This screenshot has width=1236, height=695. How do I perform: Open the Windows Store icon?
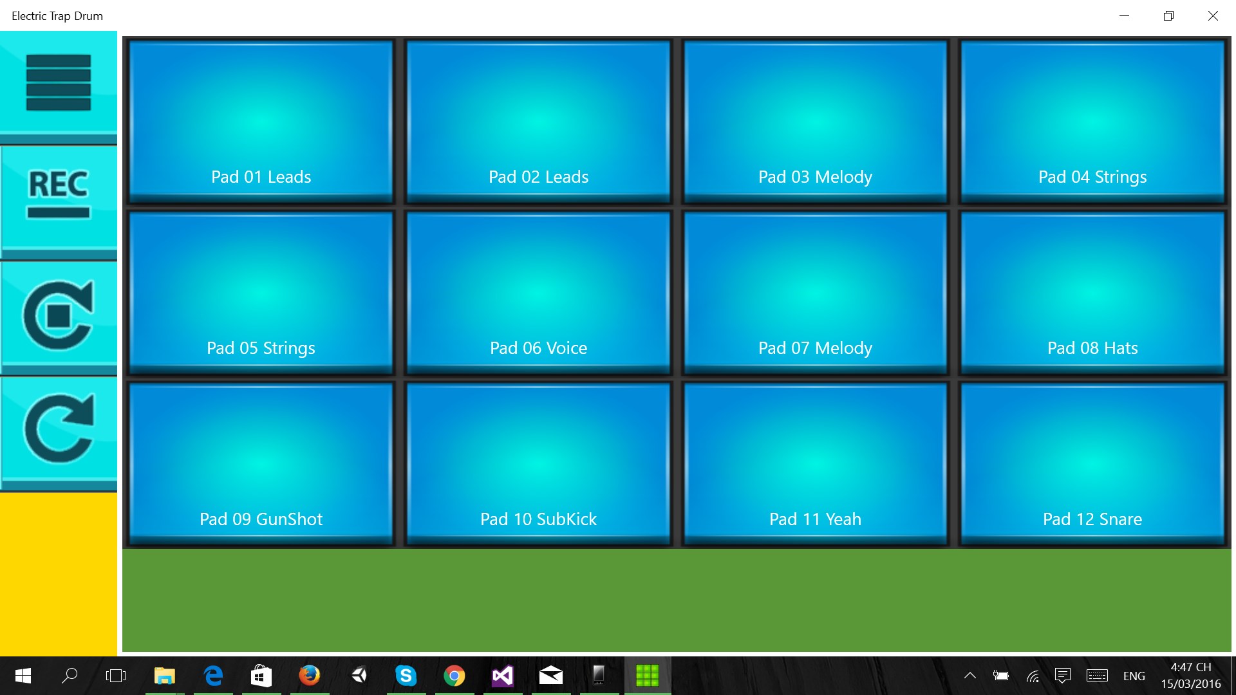(x=261, y=676)
